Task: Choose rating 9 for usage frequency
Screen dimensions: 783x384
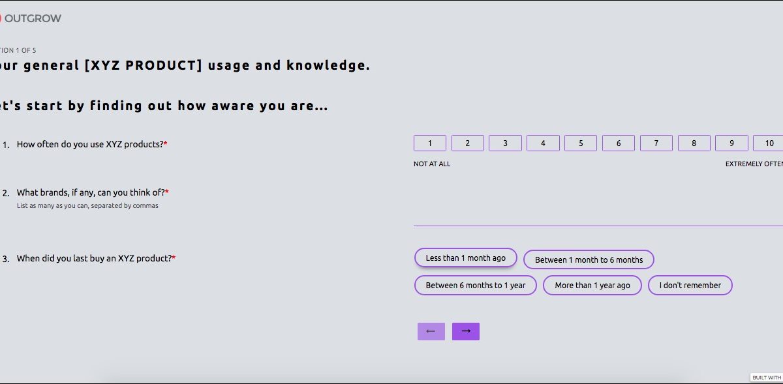Action: click(x=731, y=143)
